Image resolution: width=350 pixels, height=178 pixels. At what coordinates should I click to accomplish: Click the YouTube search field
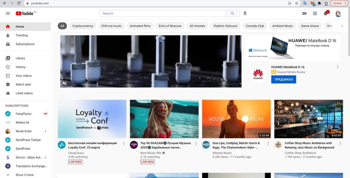pyautogui.click(x=163, y=13)
